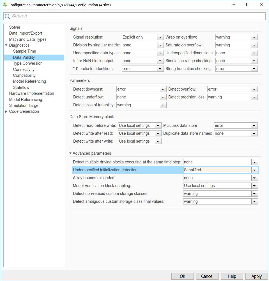
Task: Click the Cancel button
Action: coord(207,276)
